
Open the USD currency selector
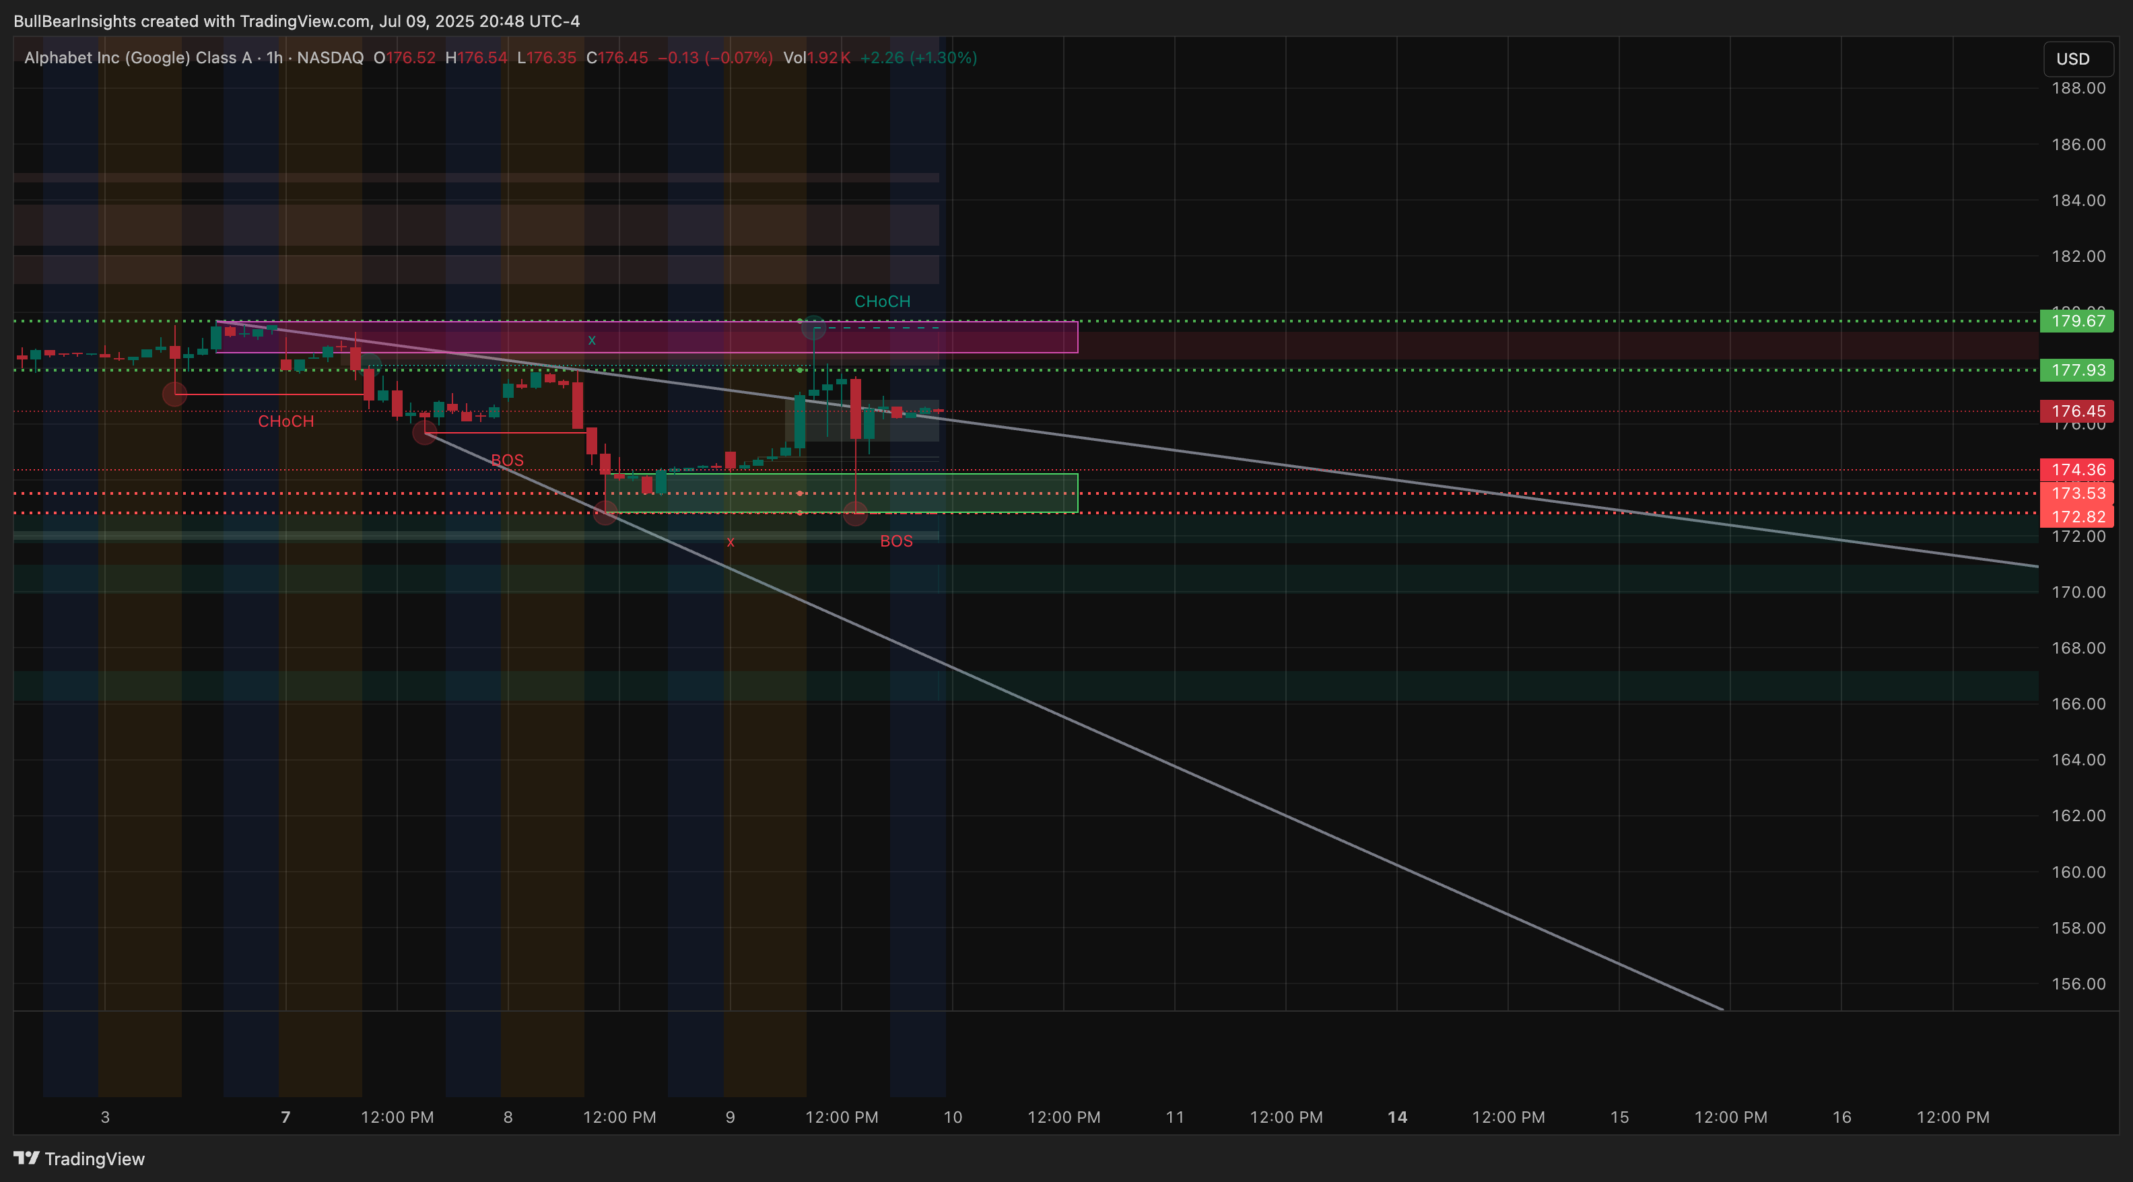coord(2078,59)
